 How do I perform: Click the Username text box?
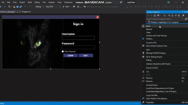click(78, 38)
